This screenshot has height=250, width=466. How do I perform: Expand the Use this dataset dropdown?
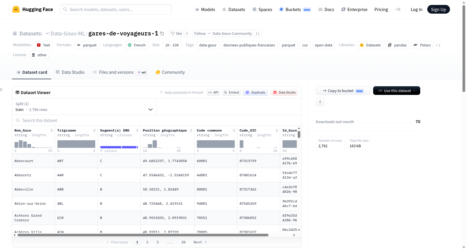397,91
